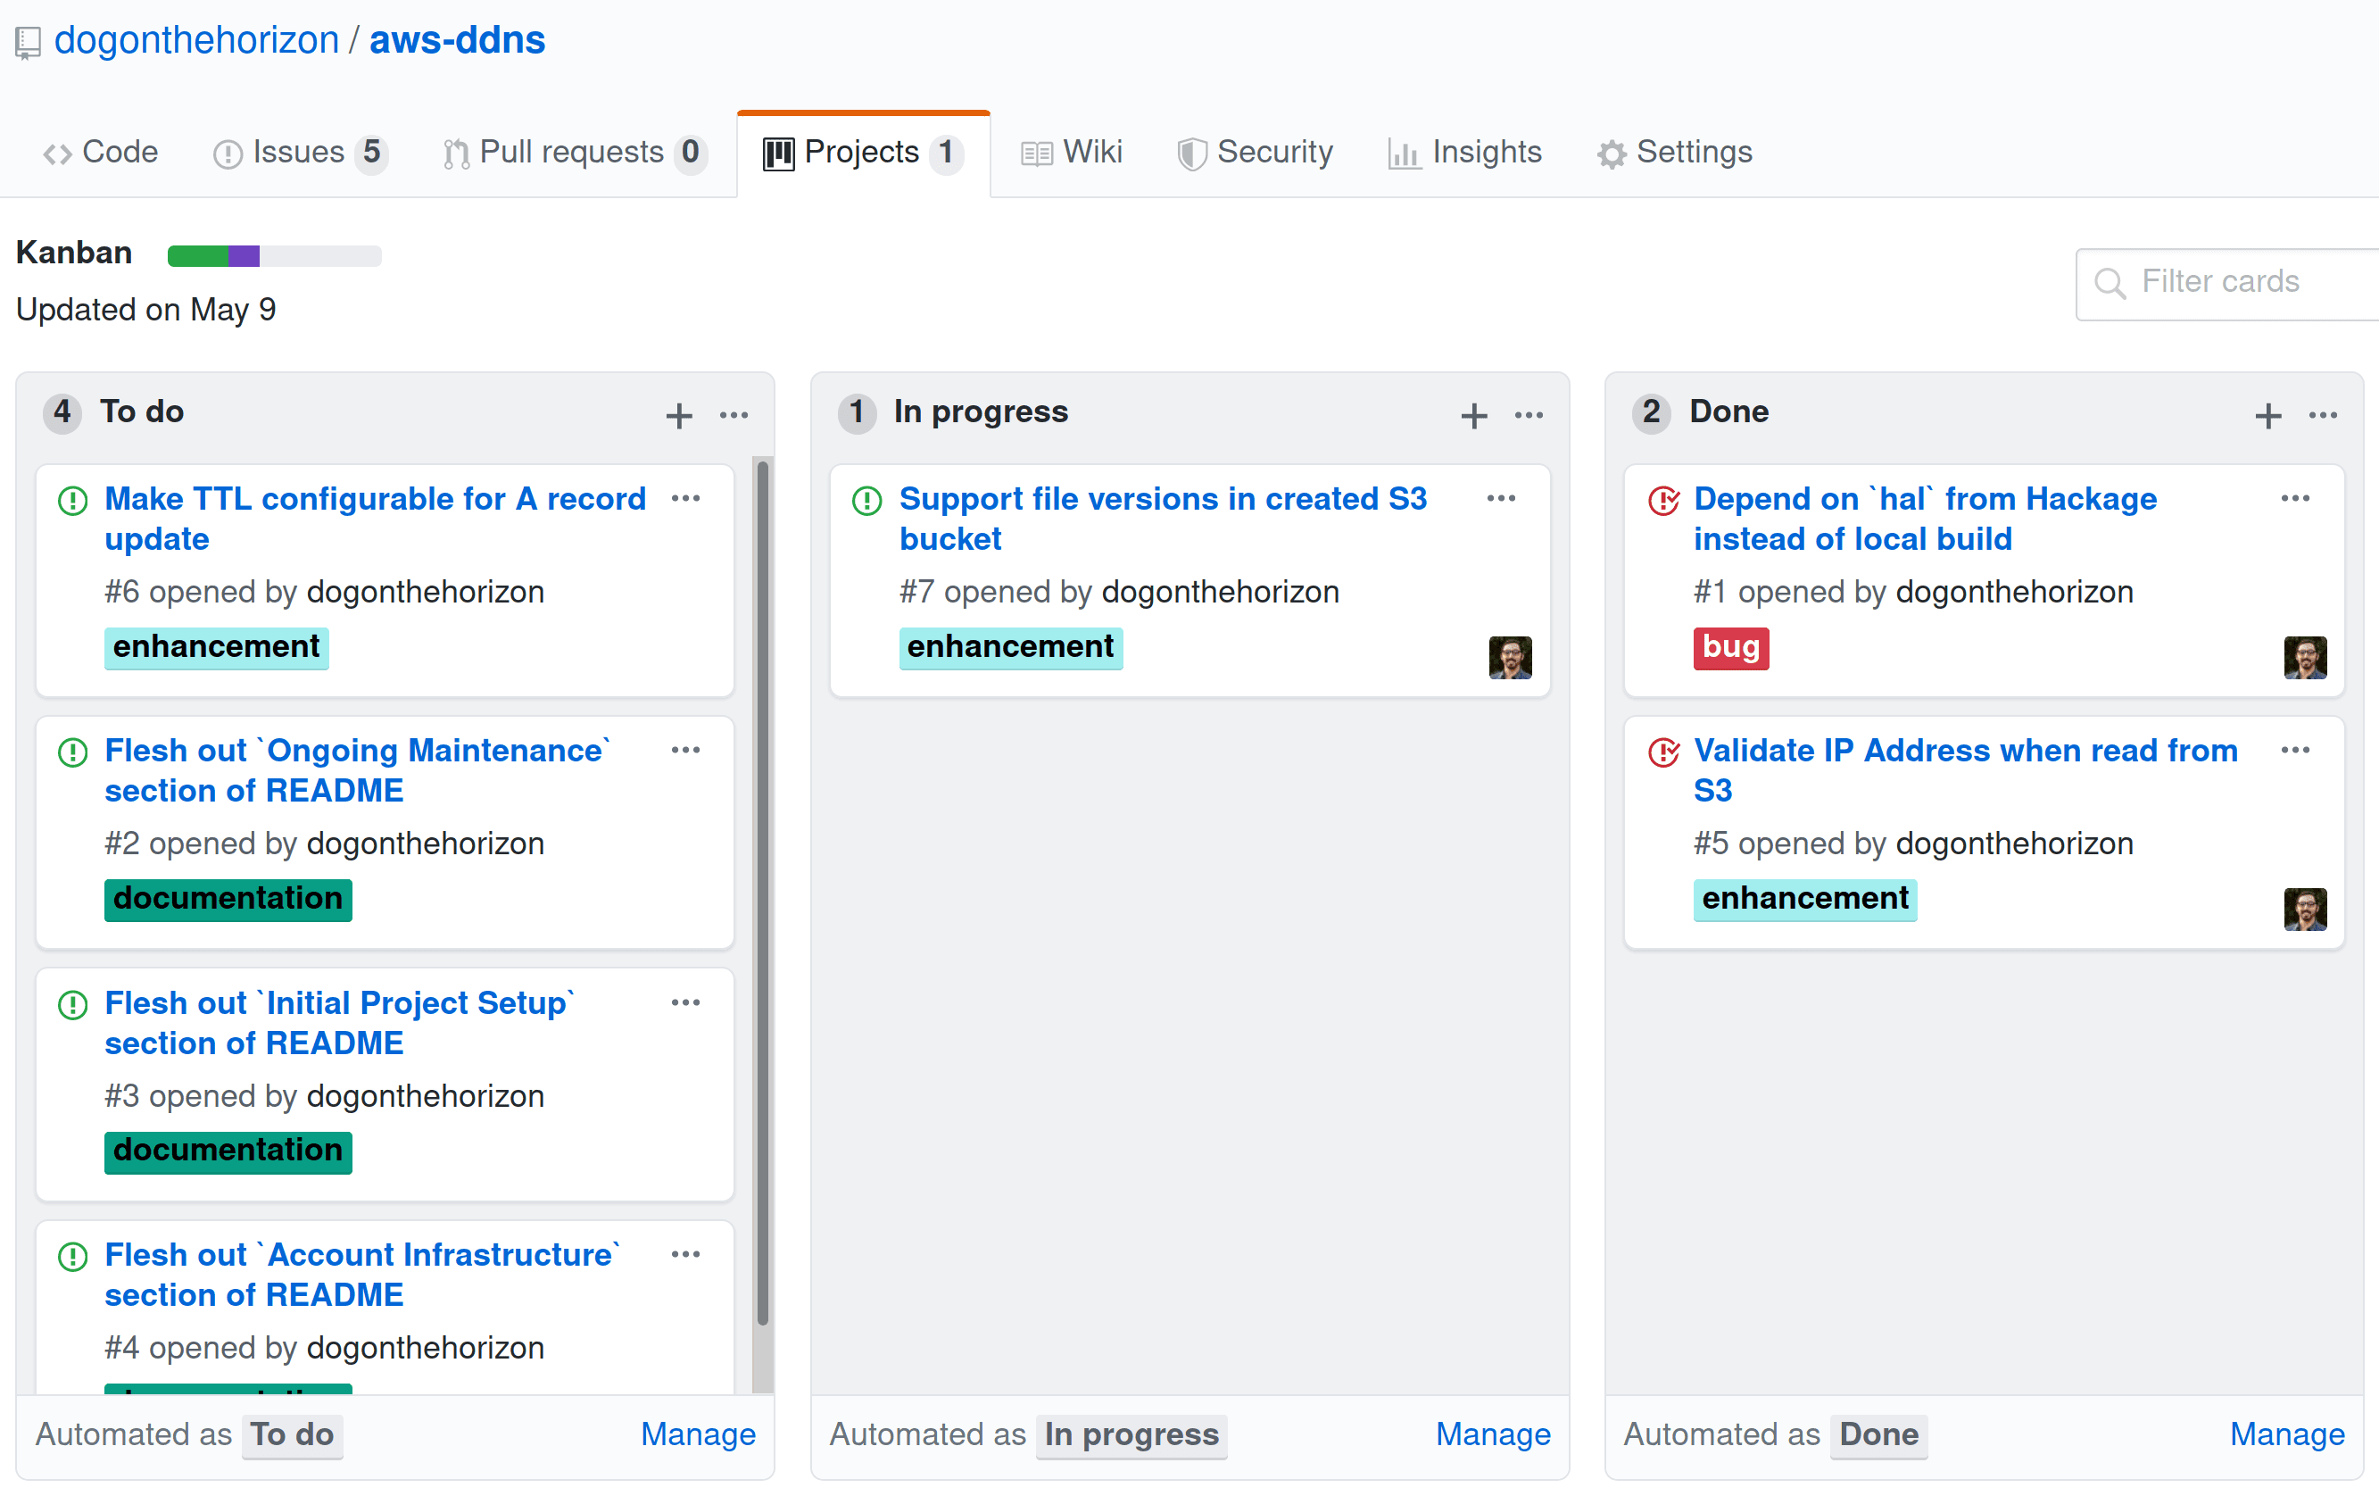
Task: Click enhancement label on Make TTL card
Action: pos(216,647)
